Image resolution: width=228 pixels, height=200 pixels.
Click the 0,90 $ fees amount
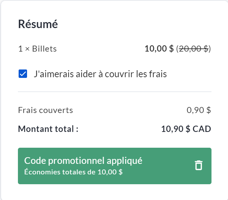pos(198,110)
